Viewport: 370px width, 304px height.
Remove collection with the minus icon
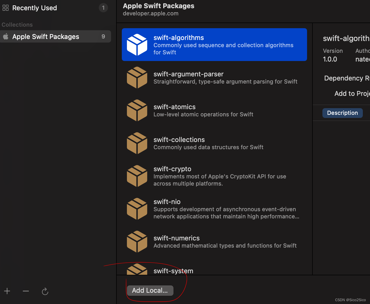click(26, 291)
